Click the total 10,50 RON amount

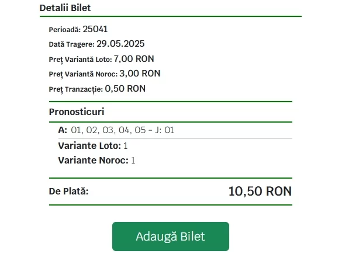click(x=260, y=192)
